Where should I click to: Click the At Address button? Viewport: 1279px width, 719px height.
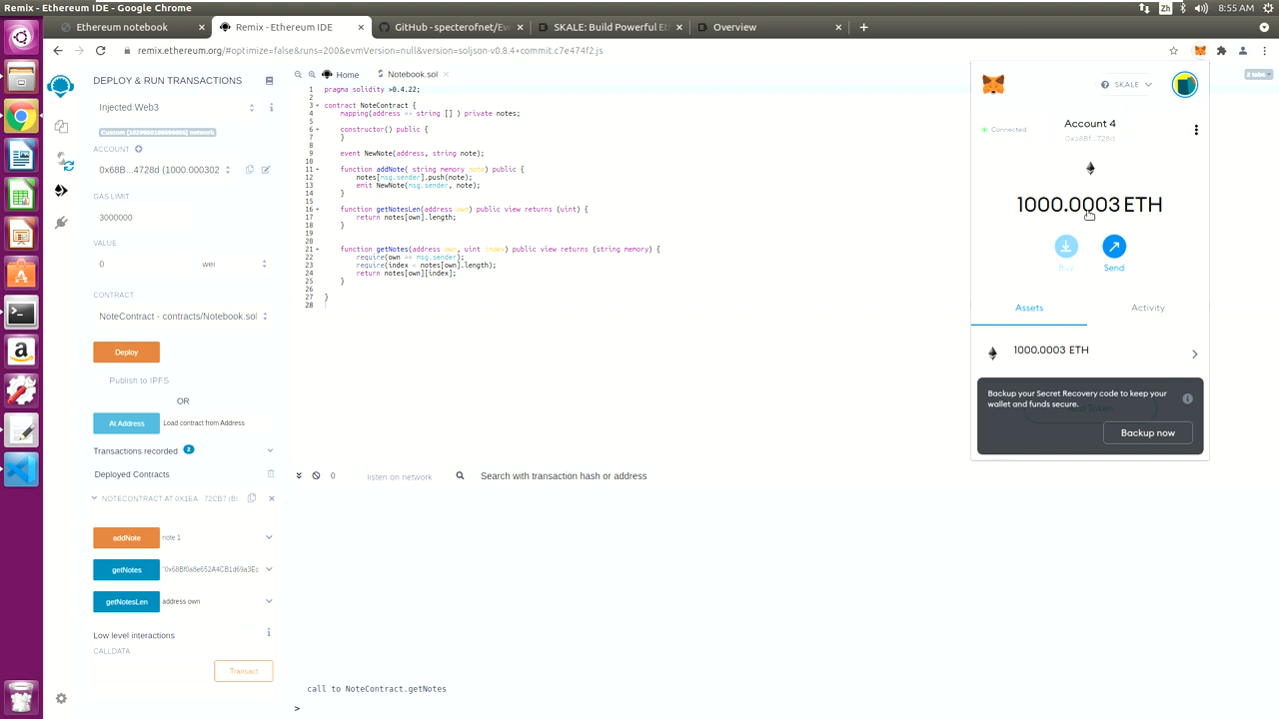(126, 423)
